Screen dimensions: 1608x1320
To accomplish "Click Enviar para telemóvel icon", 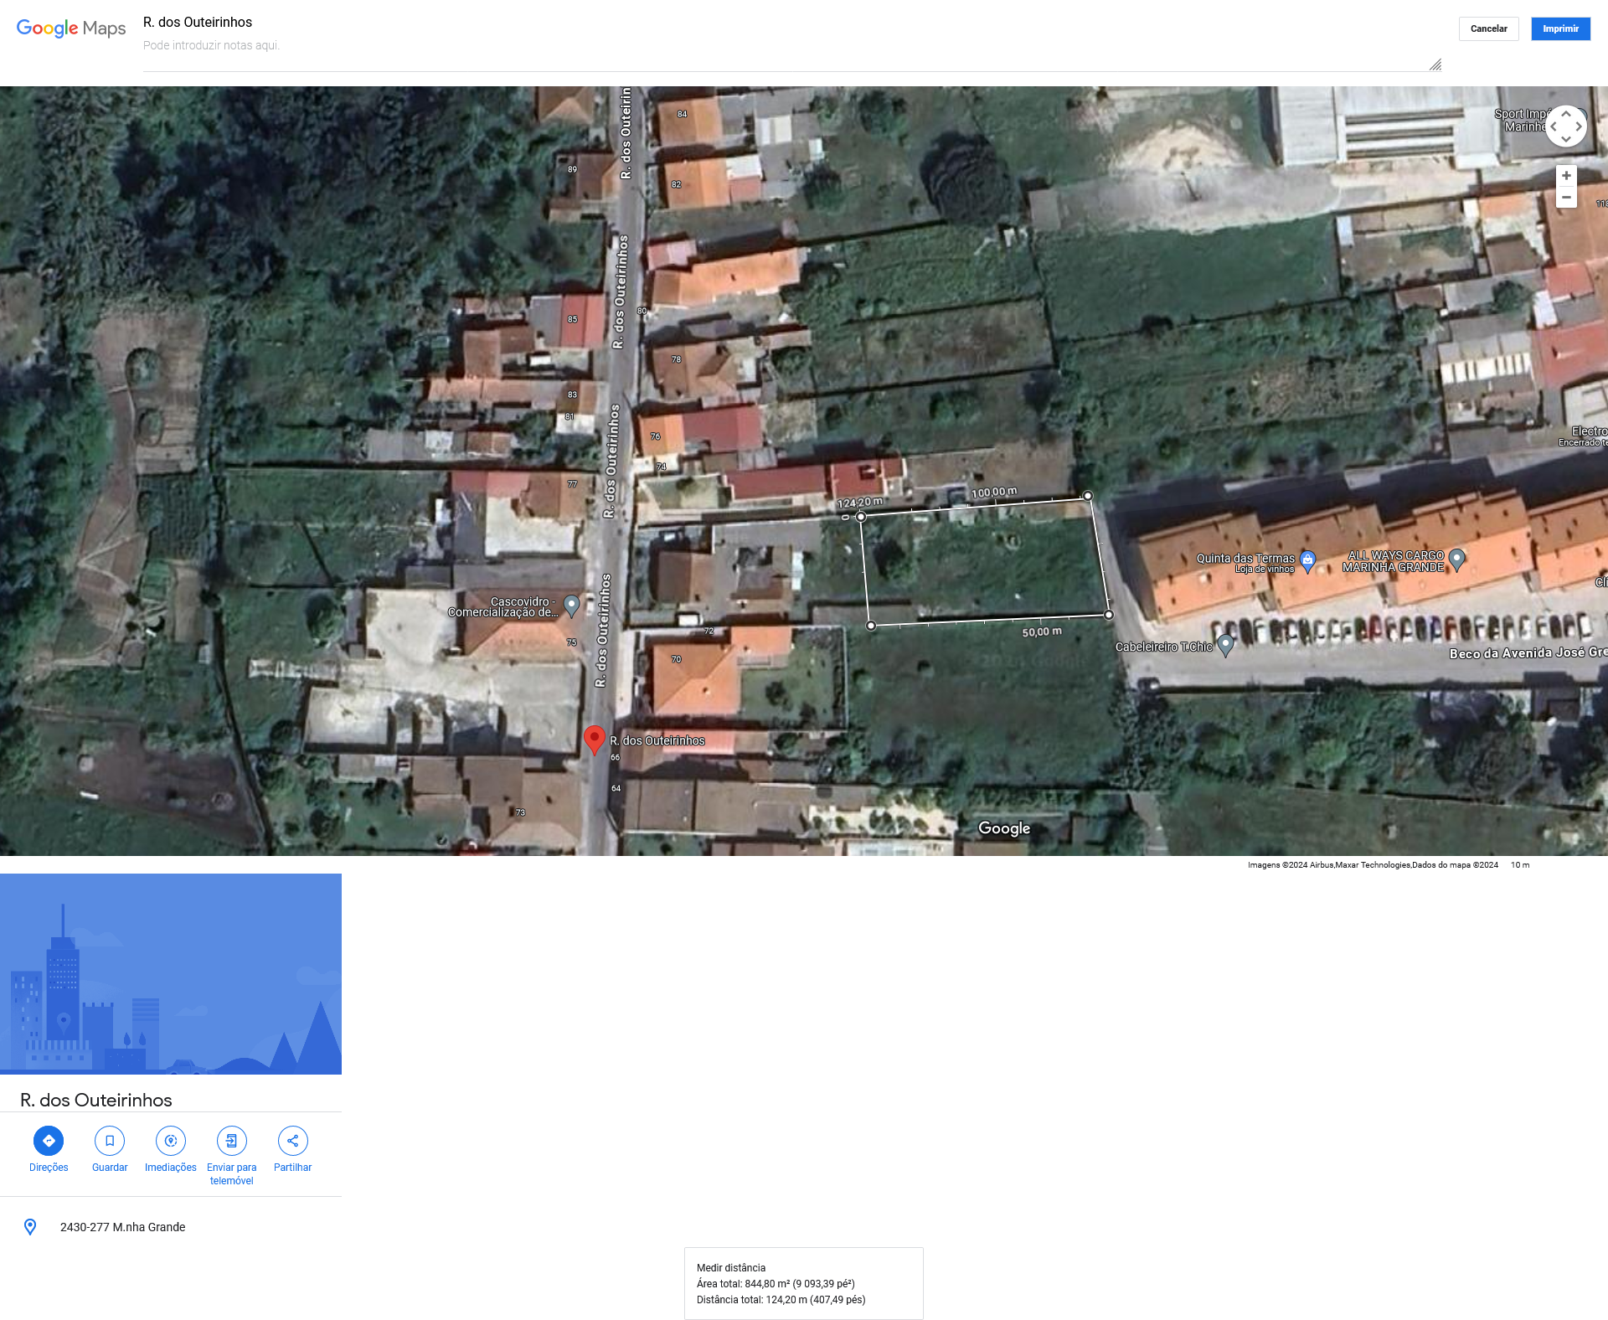I will tap(232, 1141).
